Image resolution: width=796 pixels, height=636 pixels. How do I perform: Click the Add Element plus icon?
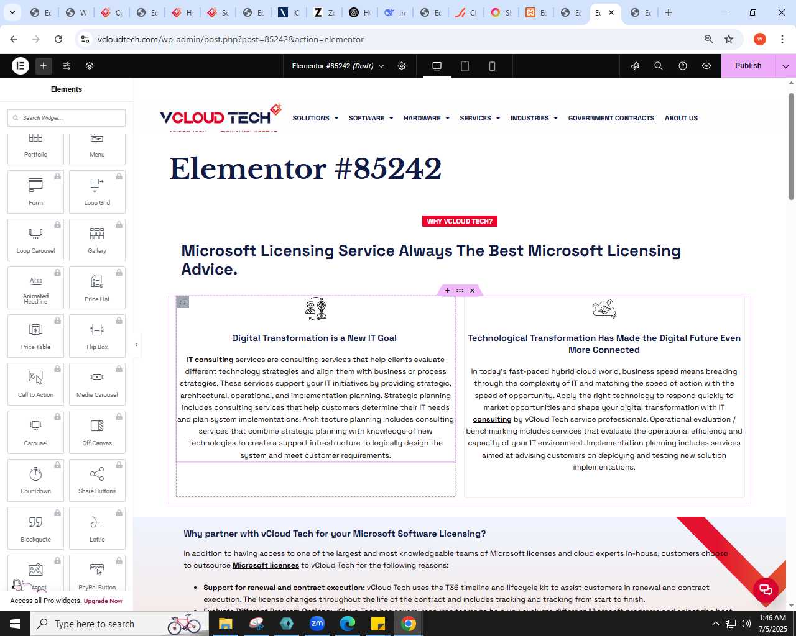click(x=44, y=66)
